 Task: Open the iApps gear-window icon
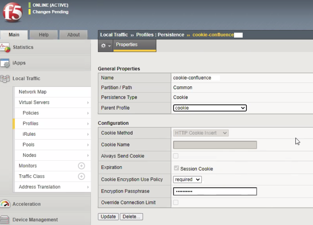(x=5, y=63)
